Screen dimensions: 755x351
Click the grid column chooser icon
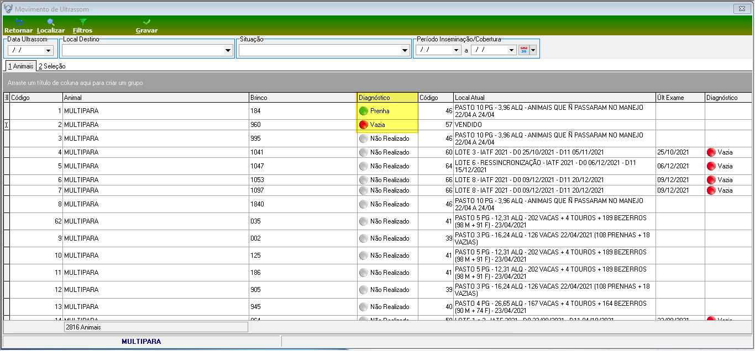click(7, 98)
